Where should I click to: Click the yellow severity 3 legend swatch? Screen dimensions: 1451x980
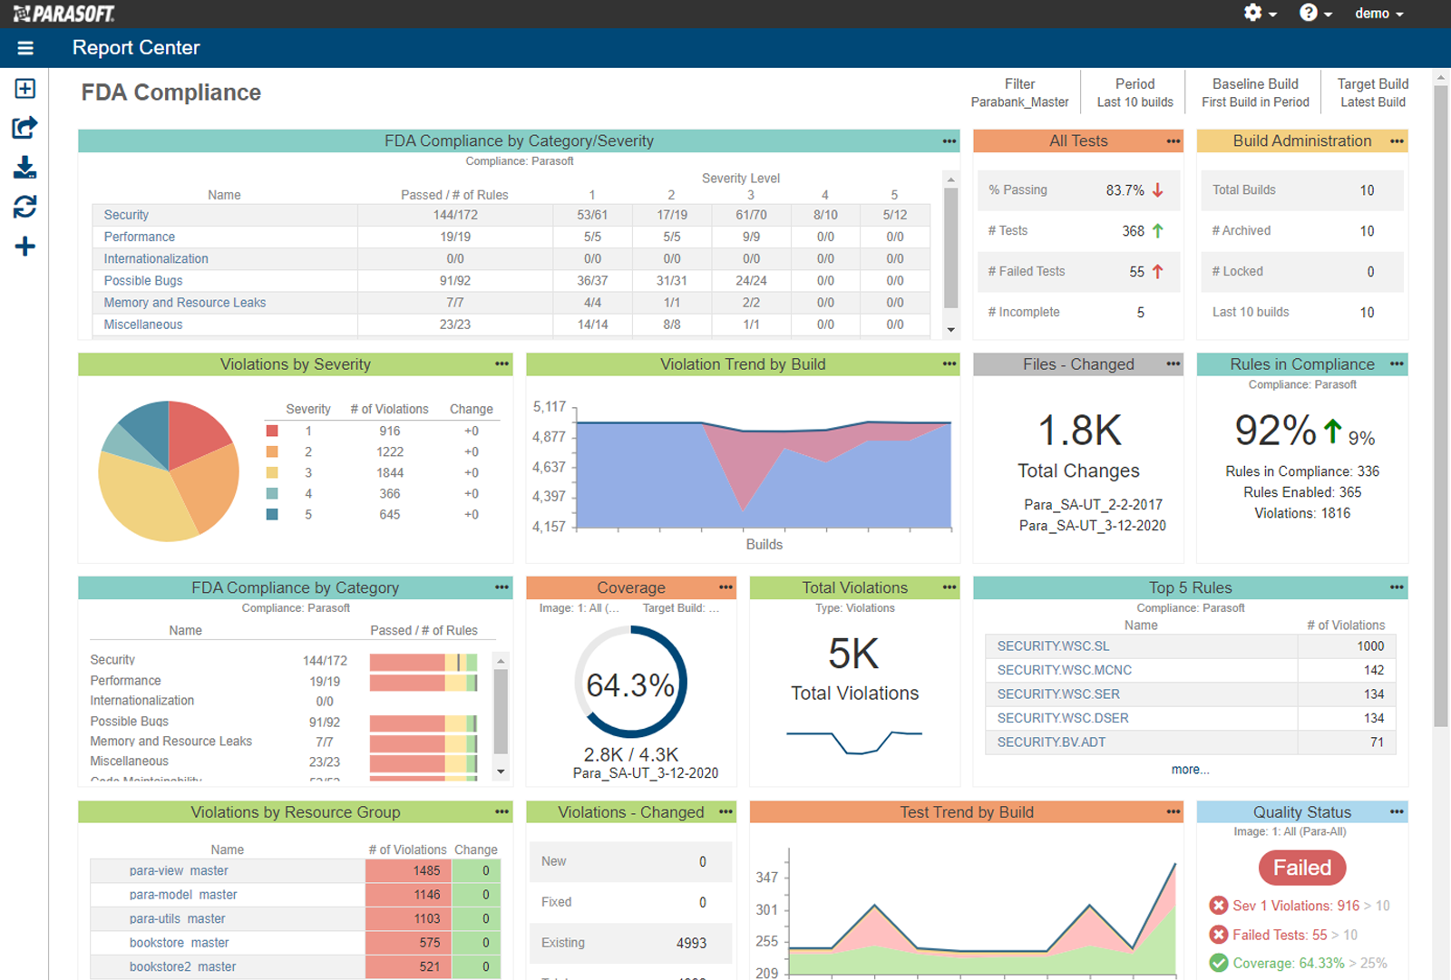272,472
